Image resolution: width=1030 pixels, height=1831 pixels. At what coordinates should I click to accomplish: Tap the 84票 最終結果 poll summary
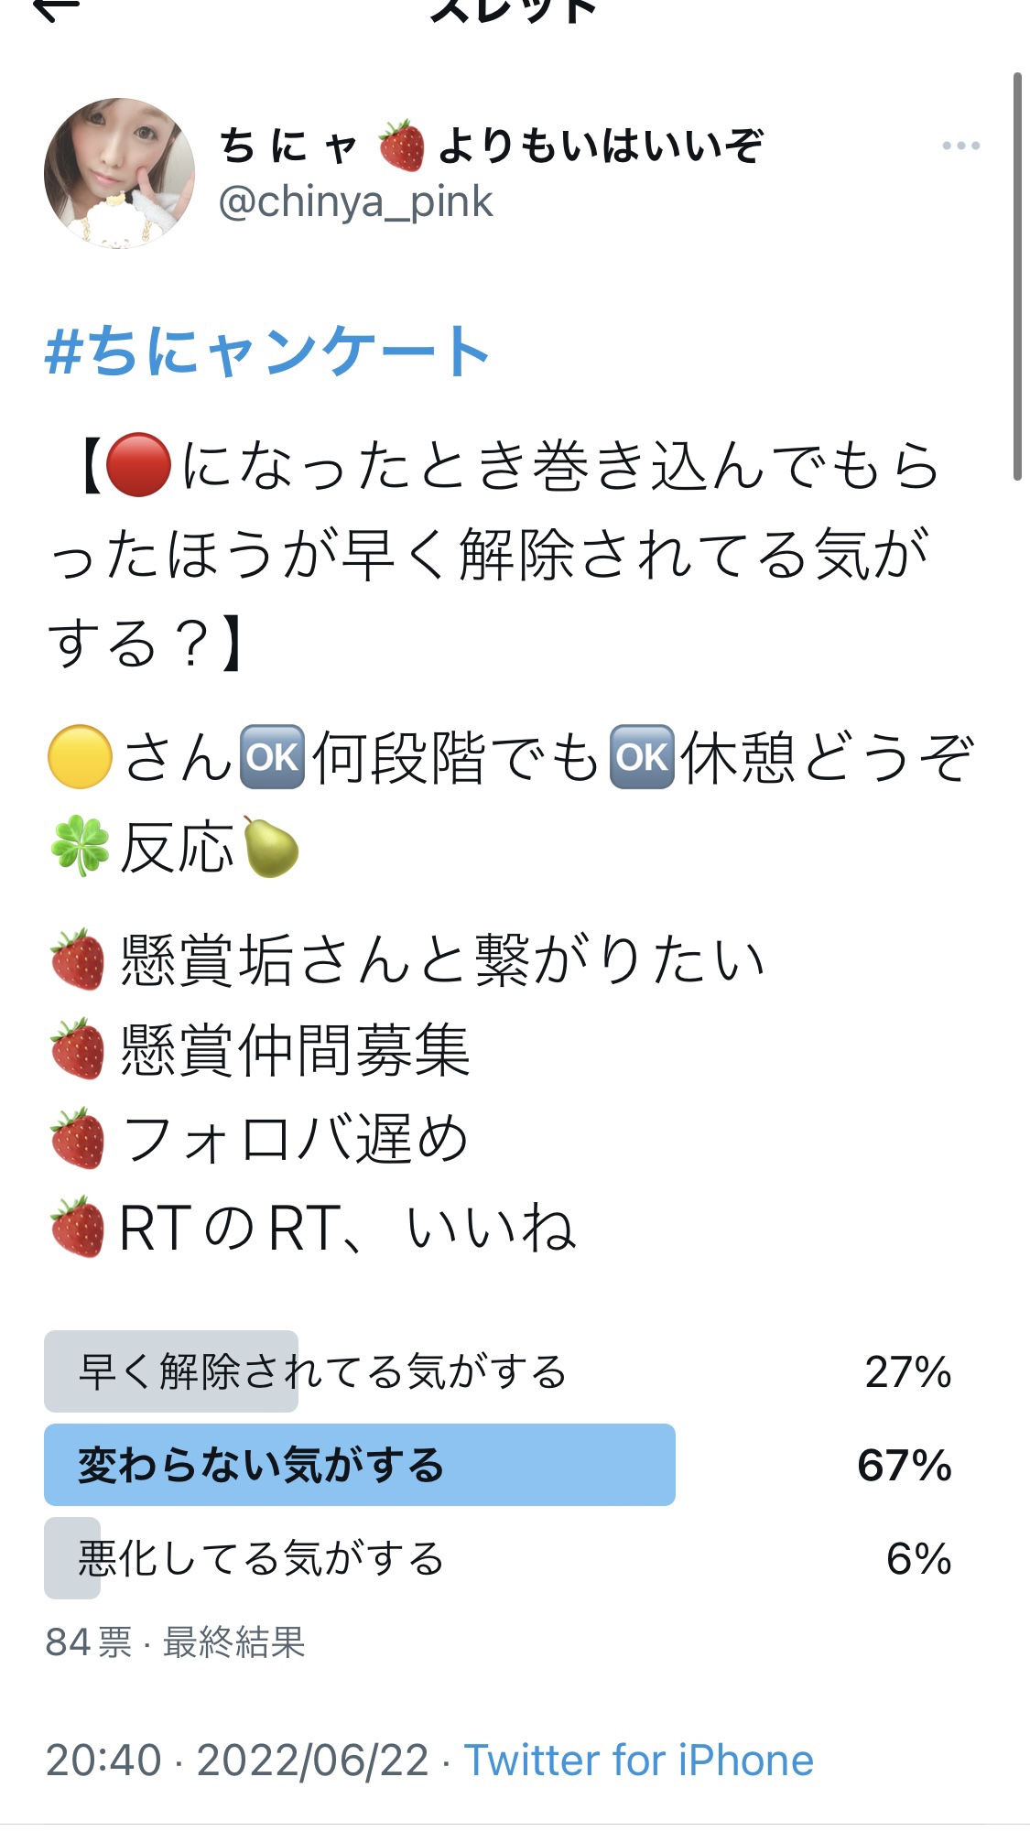[175, 1642]
